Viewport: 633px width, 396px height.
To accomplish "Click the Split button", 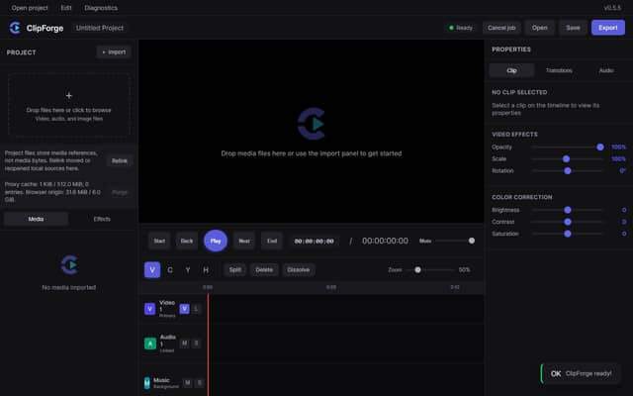I will click(x=235, y=270).
